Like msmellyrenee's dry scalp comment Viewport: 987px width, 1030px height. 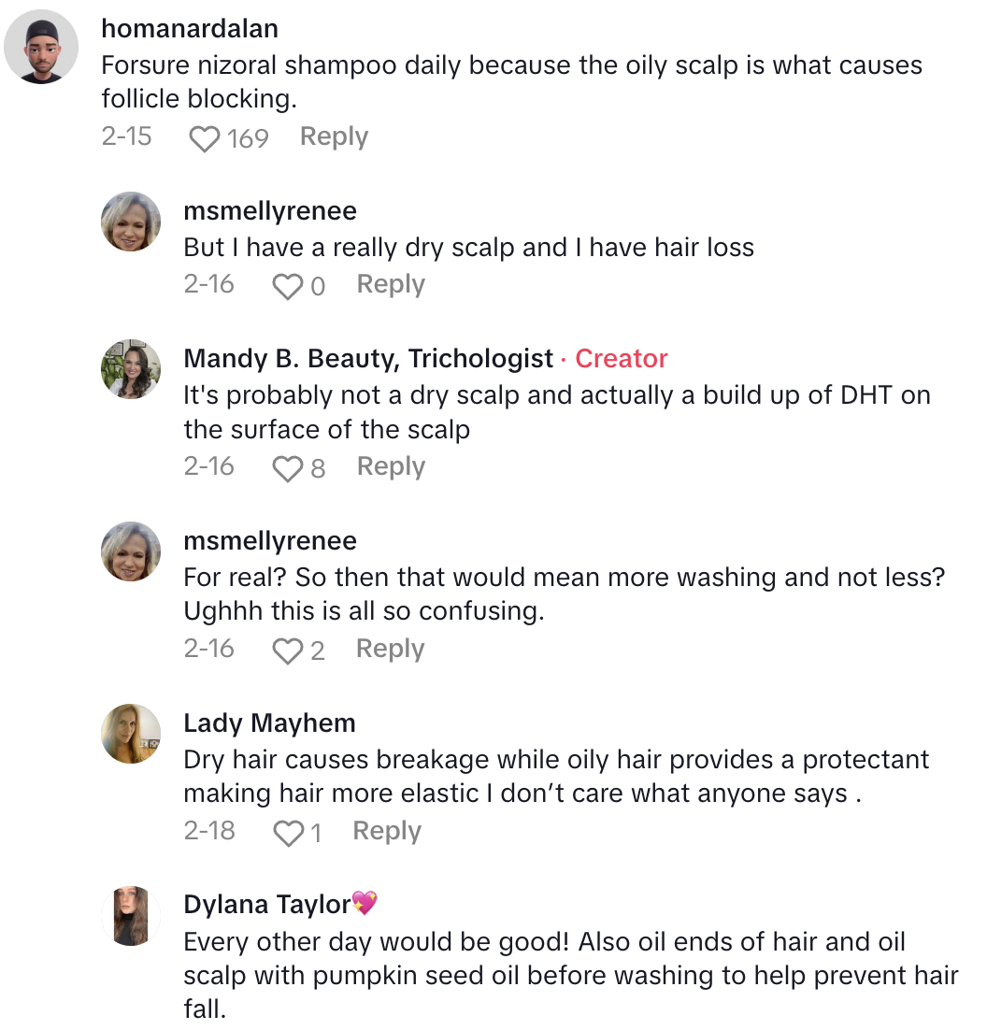pos(285,286)
